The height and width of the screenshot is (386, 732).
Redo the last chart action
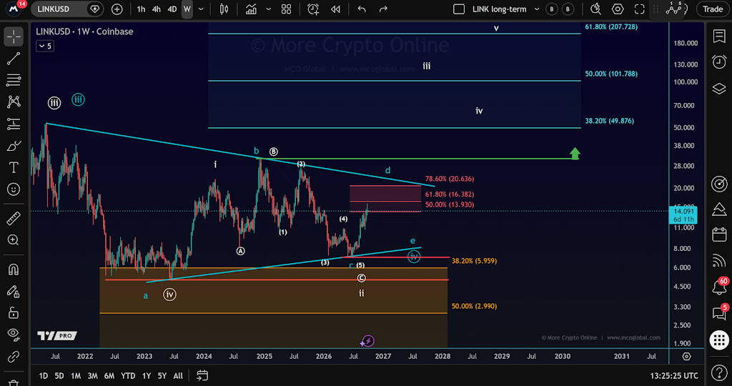point(383,9)
